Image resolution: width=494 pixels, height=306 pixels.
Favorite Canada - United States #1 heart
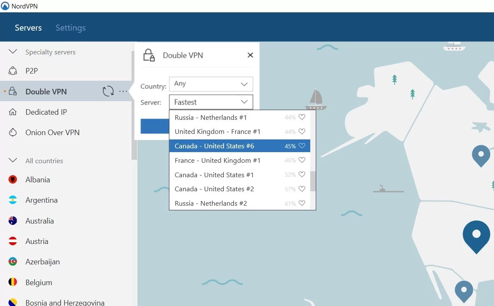coord(302,174)
